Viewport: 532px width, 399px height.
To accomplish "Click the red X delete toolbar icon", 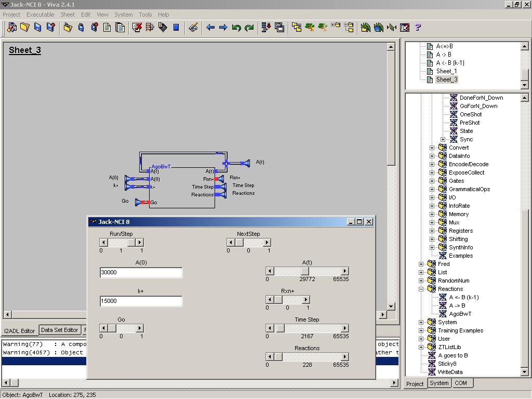I will click(137, 27).
